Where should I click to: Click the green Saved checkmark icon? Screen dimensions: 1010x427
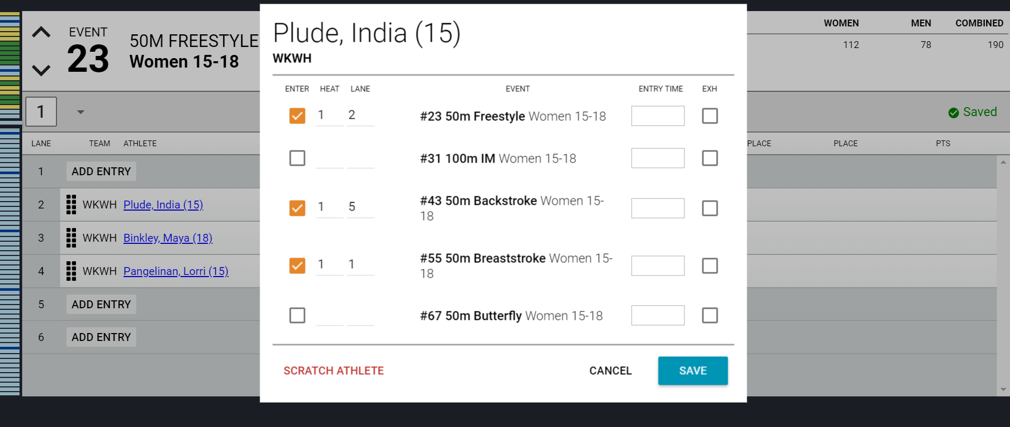[954, 112]
